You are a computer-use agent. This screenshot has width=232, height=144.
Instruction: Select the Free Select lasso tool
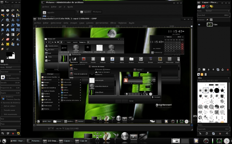[13, 10]
